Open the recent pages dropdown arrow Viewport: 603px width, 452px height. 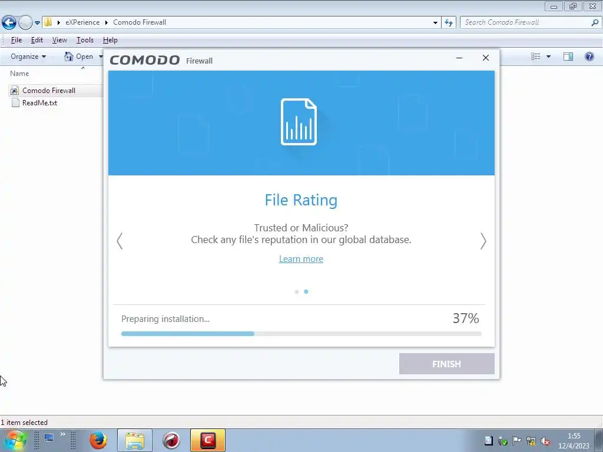37,23
